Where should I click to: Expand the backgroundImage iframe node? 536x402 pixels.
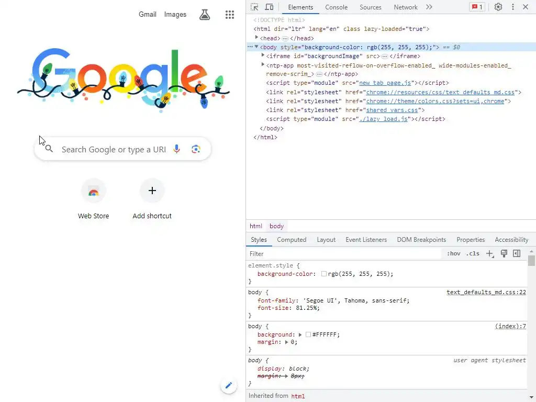pos(263,55)
